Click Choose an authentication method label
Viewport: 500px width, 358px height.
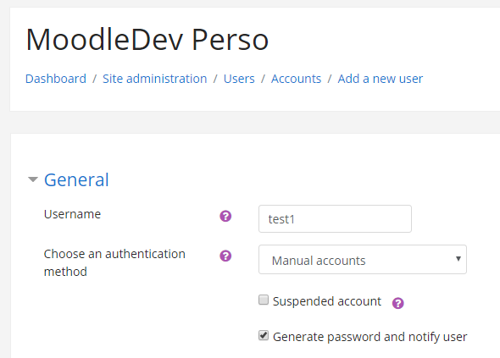[x=114, y=262]
